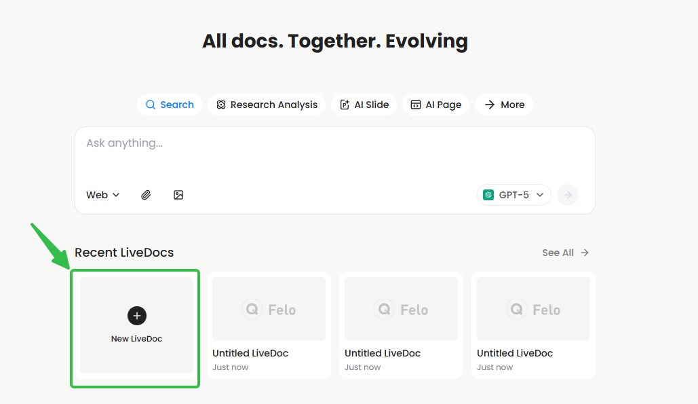The image size is (698, 404).
Task: Click the image upload icon
Action: point(178,195)
